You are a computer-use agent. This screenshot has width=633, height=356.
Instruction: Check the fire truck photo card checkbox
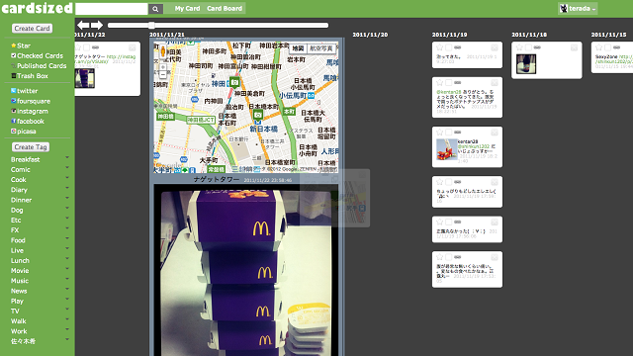click(x=448, y=133)
